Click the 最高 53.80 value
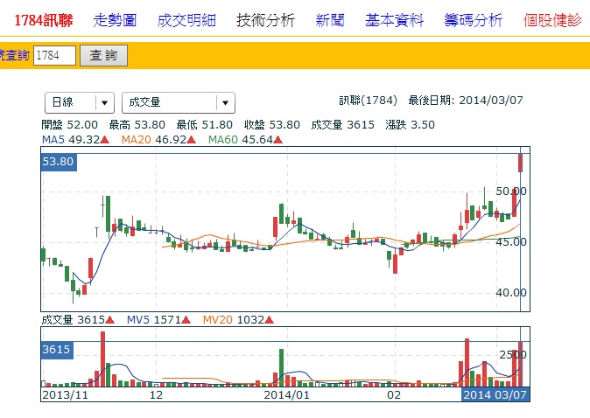The height and width of the screenshot is (418, 590). click(137, 125)
